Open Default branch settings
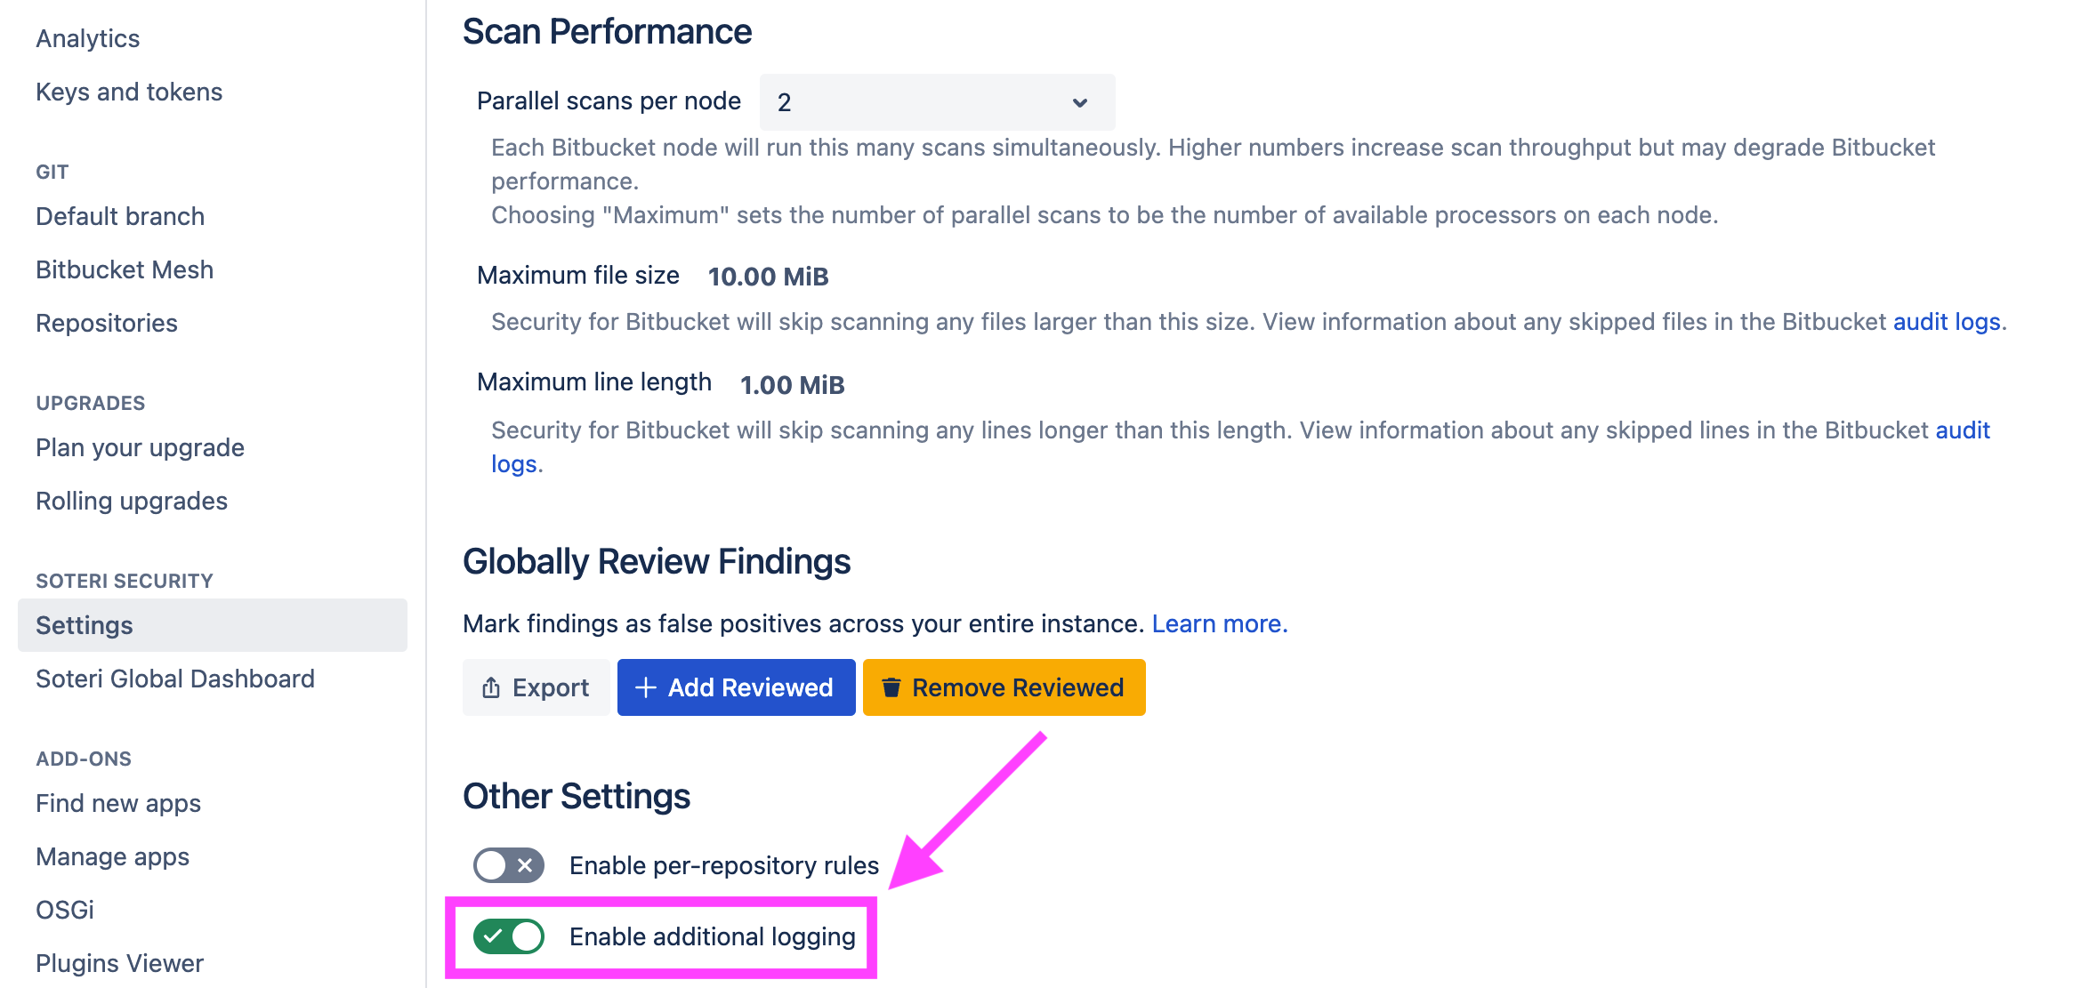The image size is (2073, 988). (x=119, y=215)
